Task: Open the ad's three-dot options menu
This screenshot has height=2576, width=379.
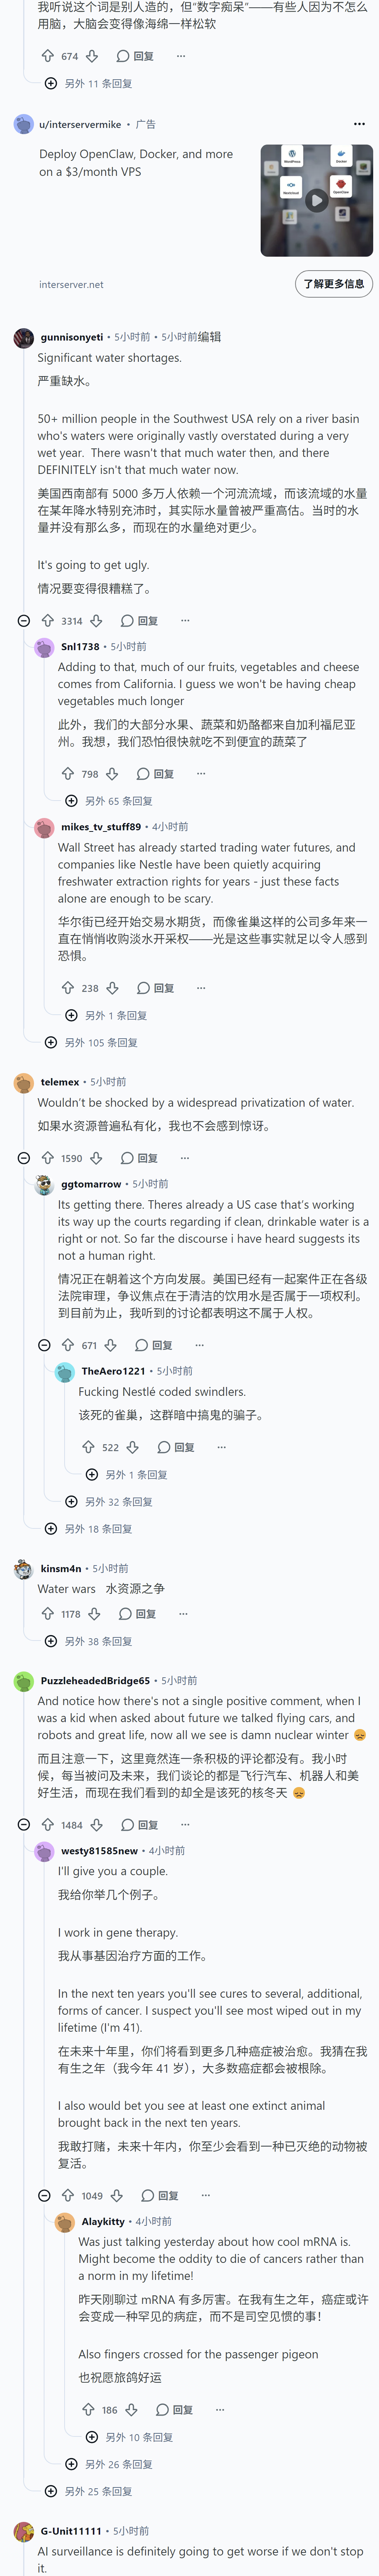Action: (x=359, y=124)
